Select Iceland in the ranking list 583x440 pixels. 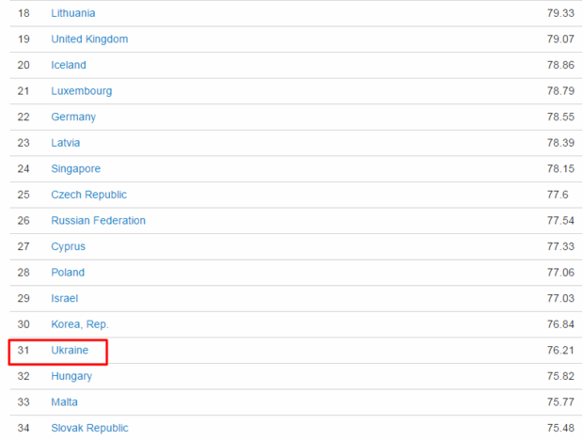click(69, 65)
